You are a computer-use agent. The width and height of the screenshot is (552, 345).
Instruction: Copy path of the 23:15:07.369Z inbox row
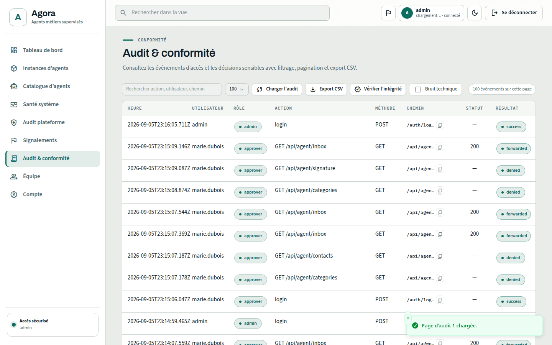pos(440,235)
